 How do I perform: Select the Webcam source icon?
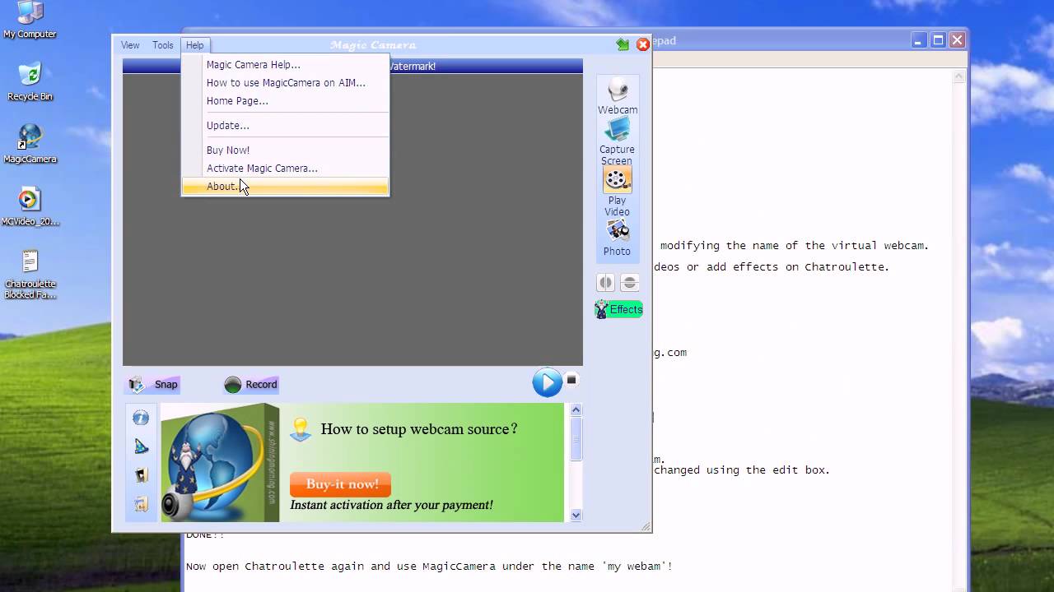617,96
